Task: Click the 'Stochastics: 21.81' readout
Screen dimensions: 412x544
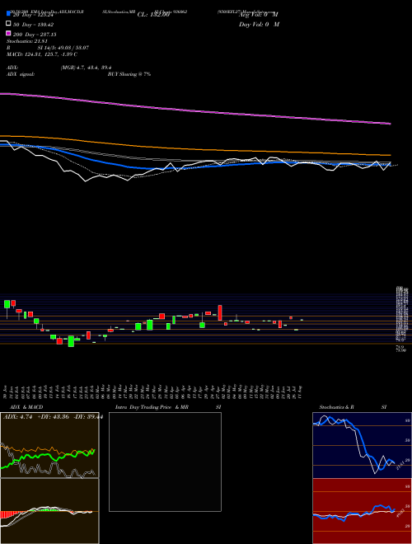Action: [27, 41]
